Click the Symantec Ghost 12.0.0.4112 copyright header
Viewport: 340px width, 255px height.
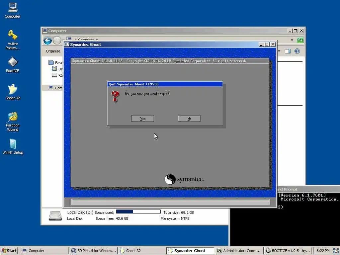(x=159, y=61)
